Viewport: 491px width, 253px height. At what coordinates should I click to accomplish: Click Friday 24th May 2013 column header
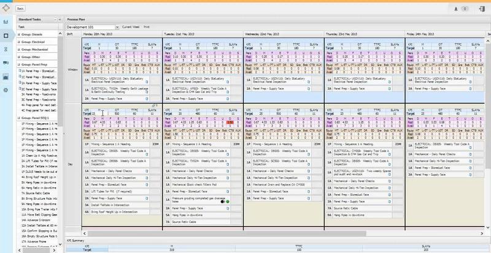coord(445,34)
